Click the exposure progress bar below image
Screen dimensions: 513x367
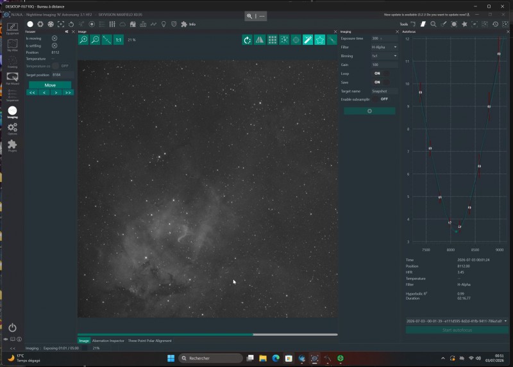(207, 334)
